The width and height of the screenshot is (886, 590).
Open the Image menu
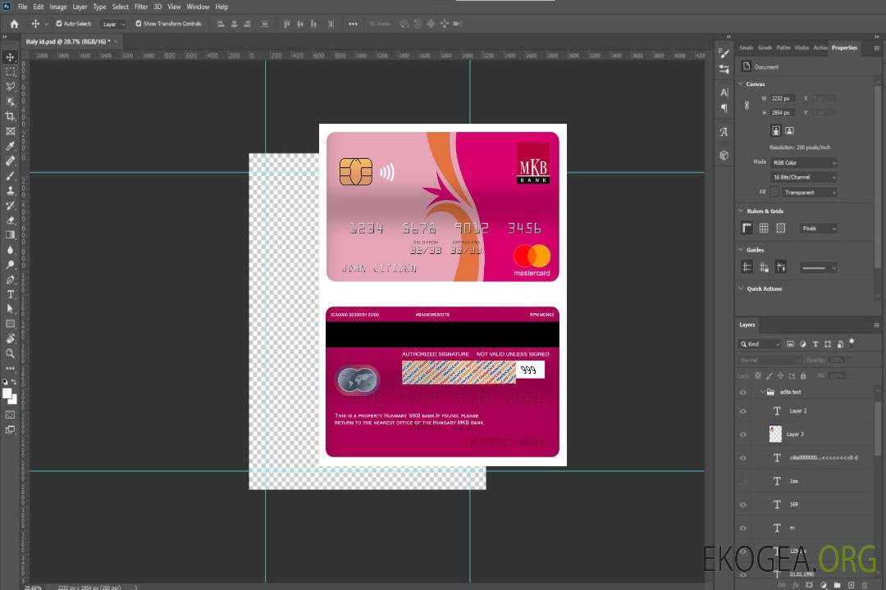coord(57,7)
